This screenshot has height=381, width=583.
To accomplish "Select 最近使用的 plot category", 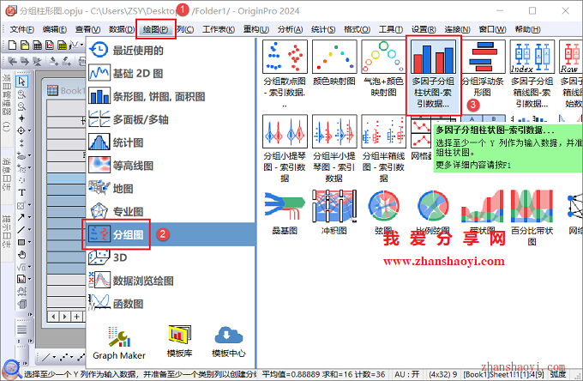I will coord(171,51).
